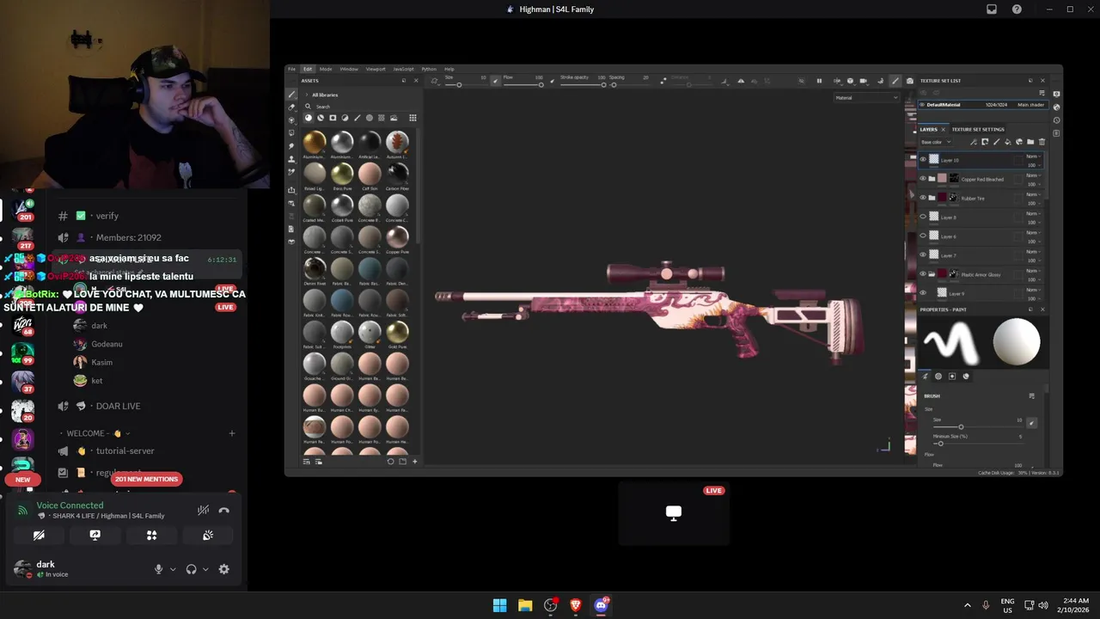
Task: Open Discord user settings gear
Action: point(223,569)
